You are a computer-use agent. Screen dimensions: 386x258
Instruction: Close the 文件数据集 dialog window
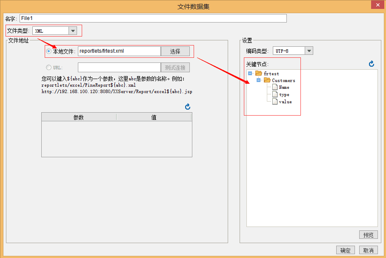(x=377, y=6)
